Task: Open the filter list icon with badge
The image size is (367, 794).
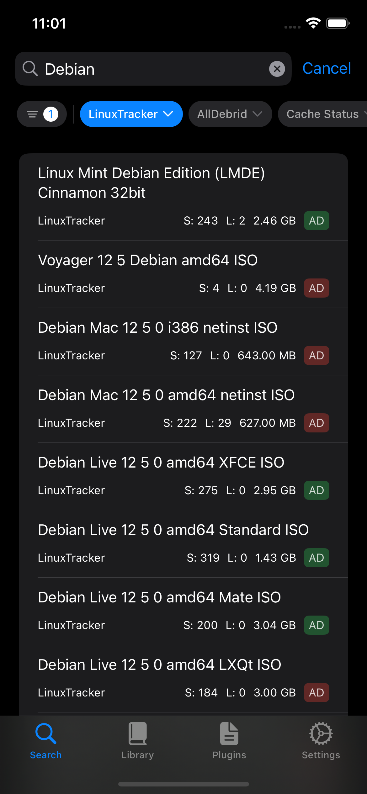Action: pyautogui.click(x=42, y=114)
